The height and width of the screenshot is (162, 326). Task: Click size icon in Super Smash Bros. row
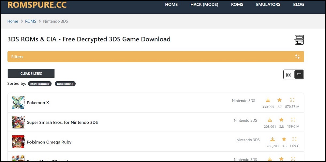(293, 120)
